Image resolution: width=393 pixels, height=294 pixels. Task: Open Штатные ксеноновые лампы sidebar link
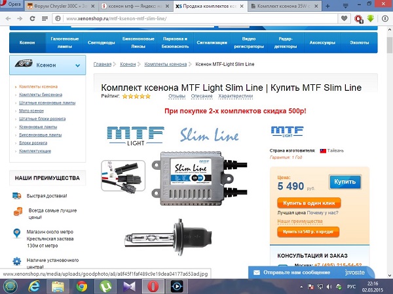(x=47, y=103)
